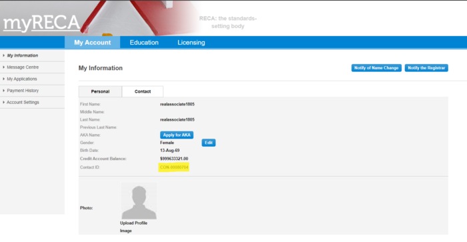Click the arrow beside Message Centre
The image size is (467, 242).
pyautogui.click(x=3, y=67)
